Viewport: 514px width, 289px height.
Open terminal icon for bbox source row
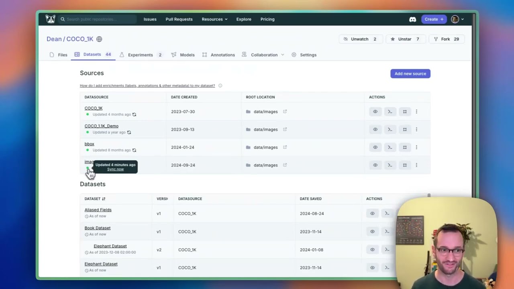[390, 147]
